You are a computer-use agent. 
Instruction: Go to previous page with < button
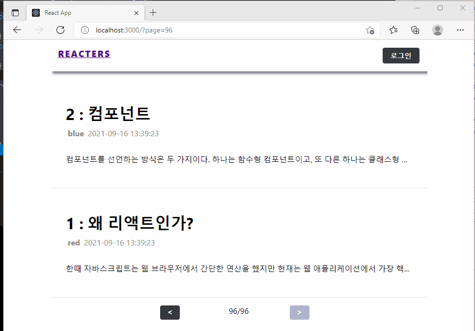pyautogui.click(x=170, y=312)
